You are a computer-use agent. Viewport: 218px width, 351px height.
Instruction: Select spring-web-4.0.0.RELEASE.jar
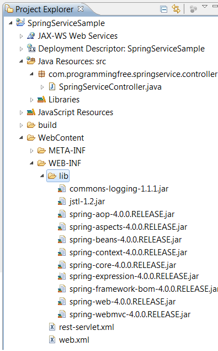[123, 302]
